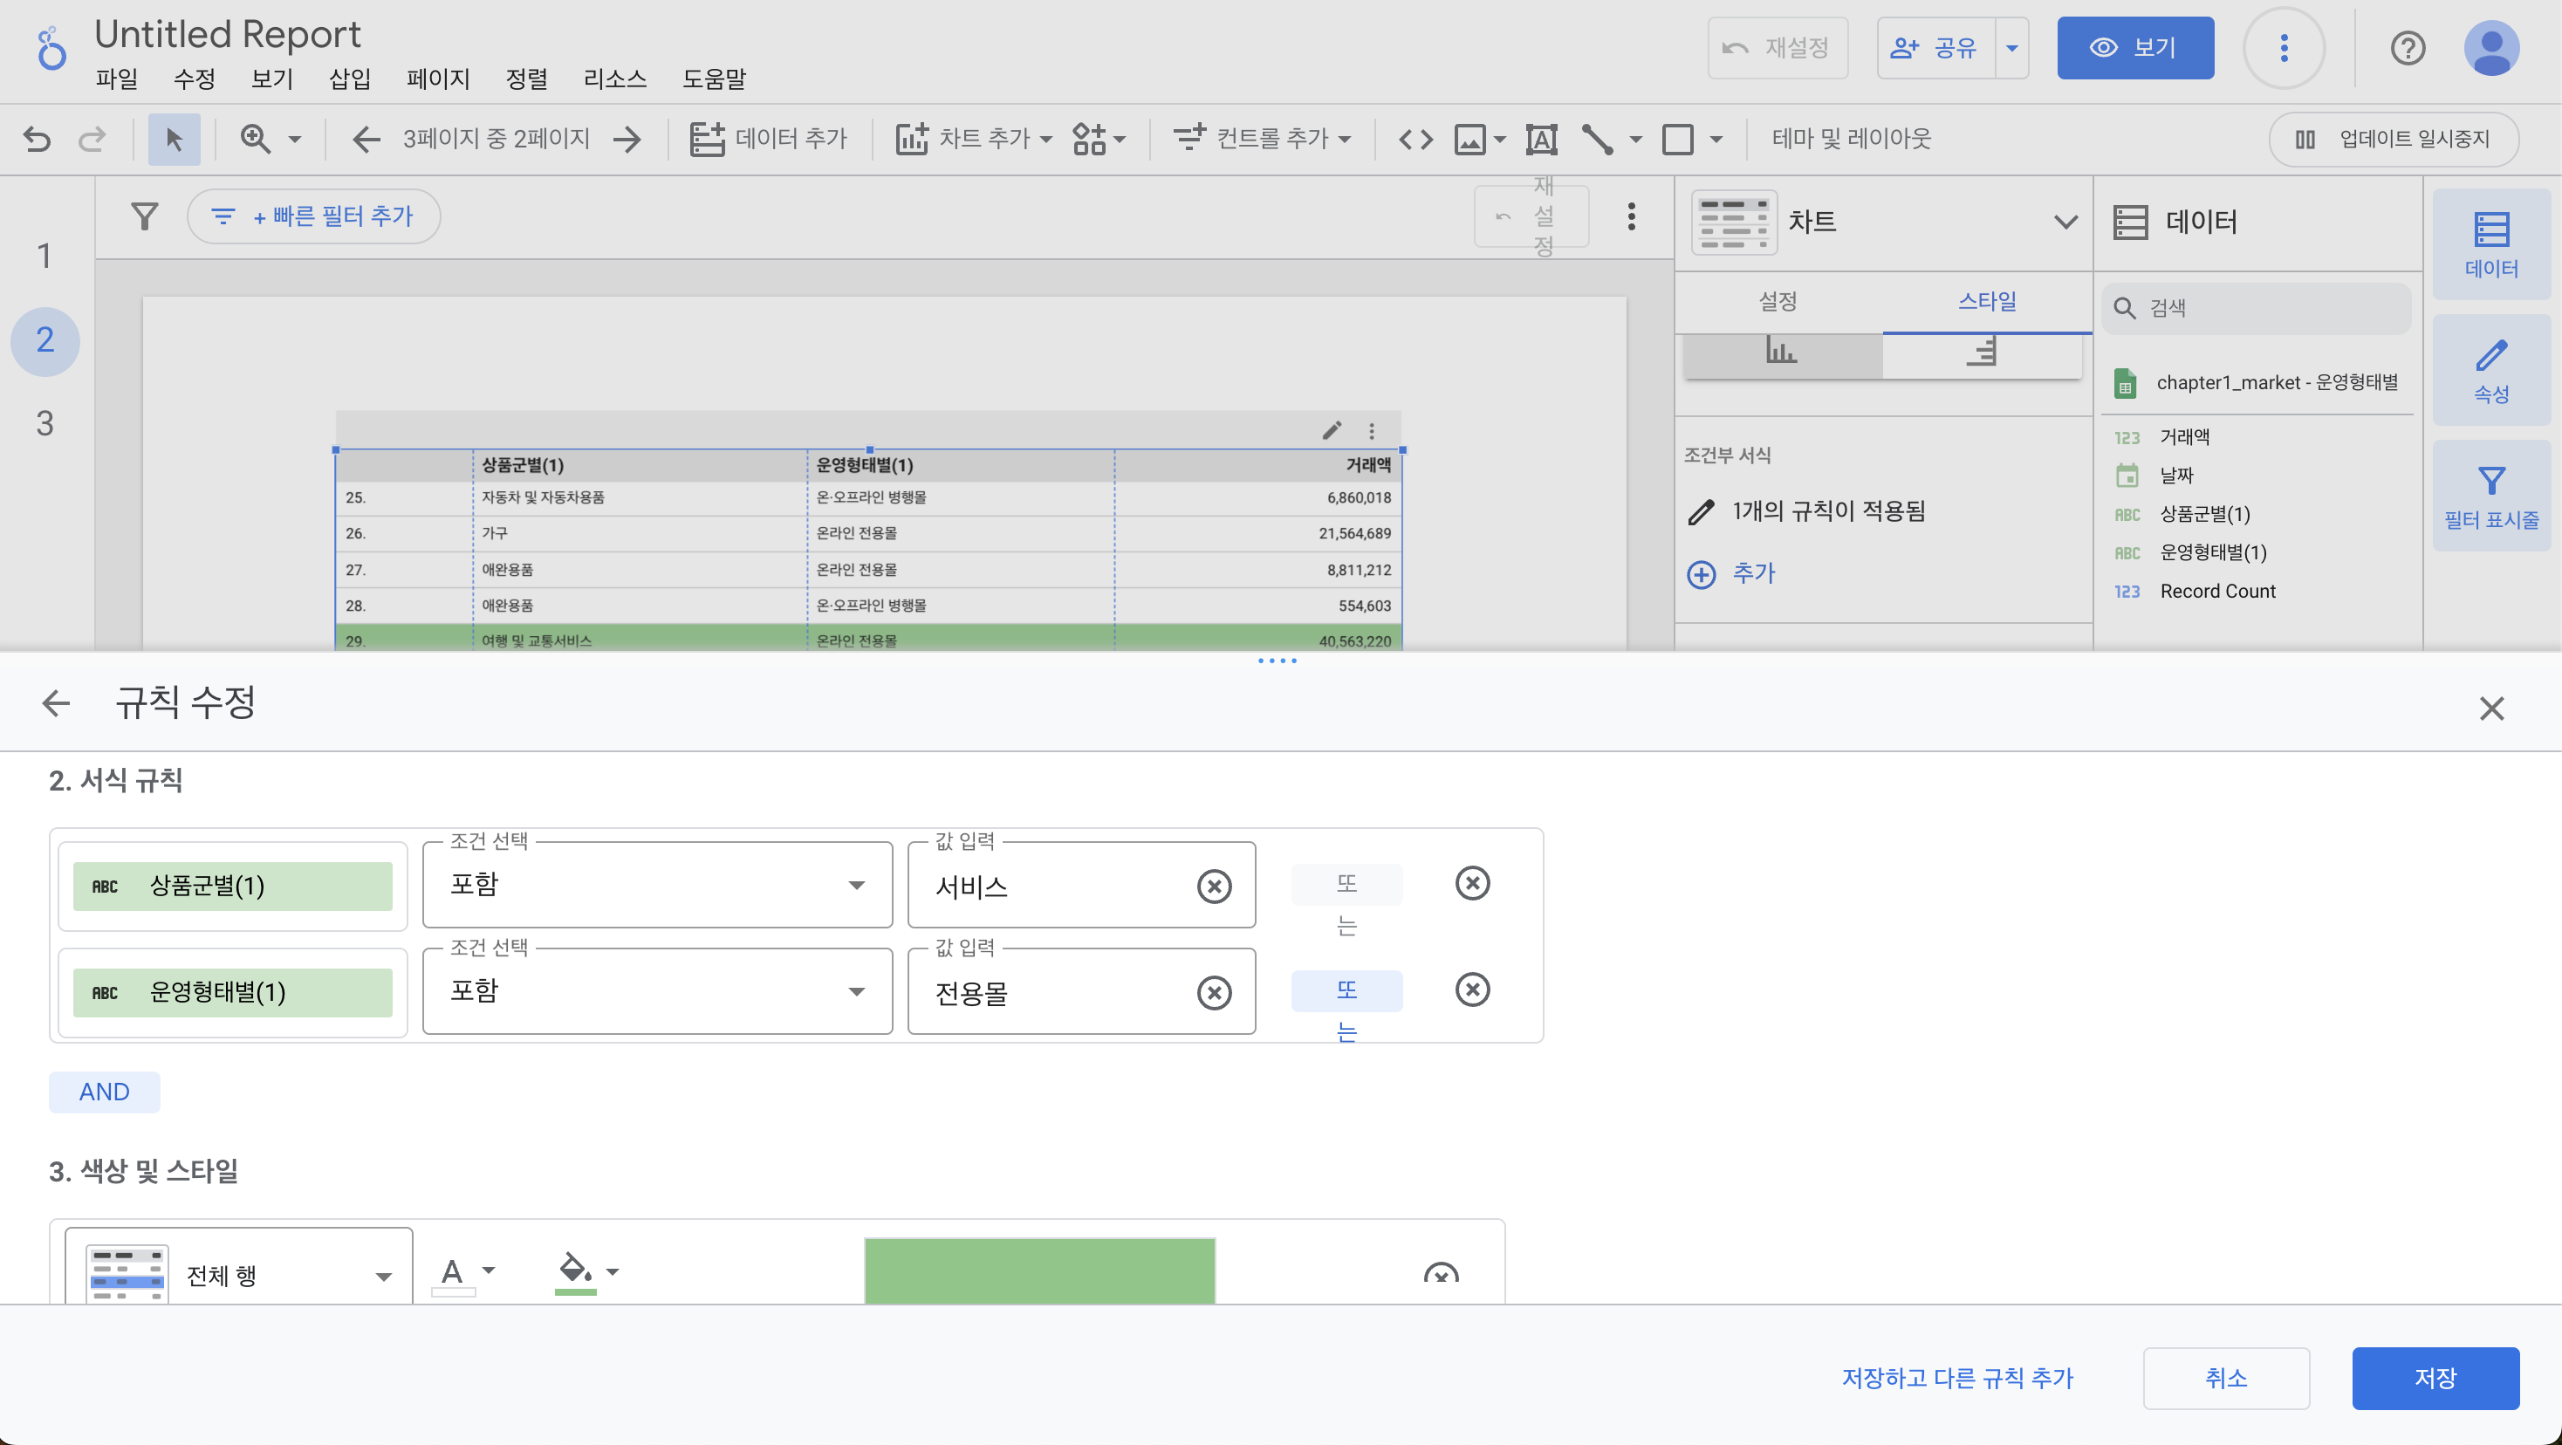The width and height of the screenshot is (2562, 1445).
Task: Click the AND condition button
Action: (x=105, y=1092)
